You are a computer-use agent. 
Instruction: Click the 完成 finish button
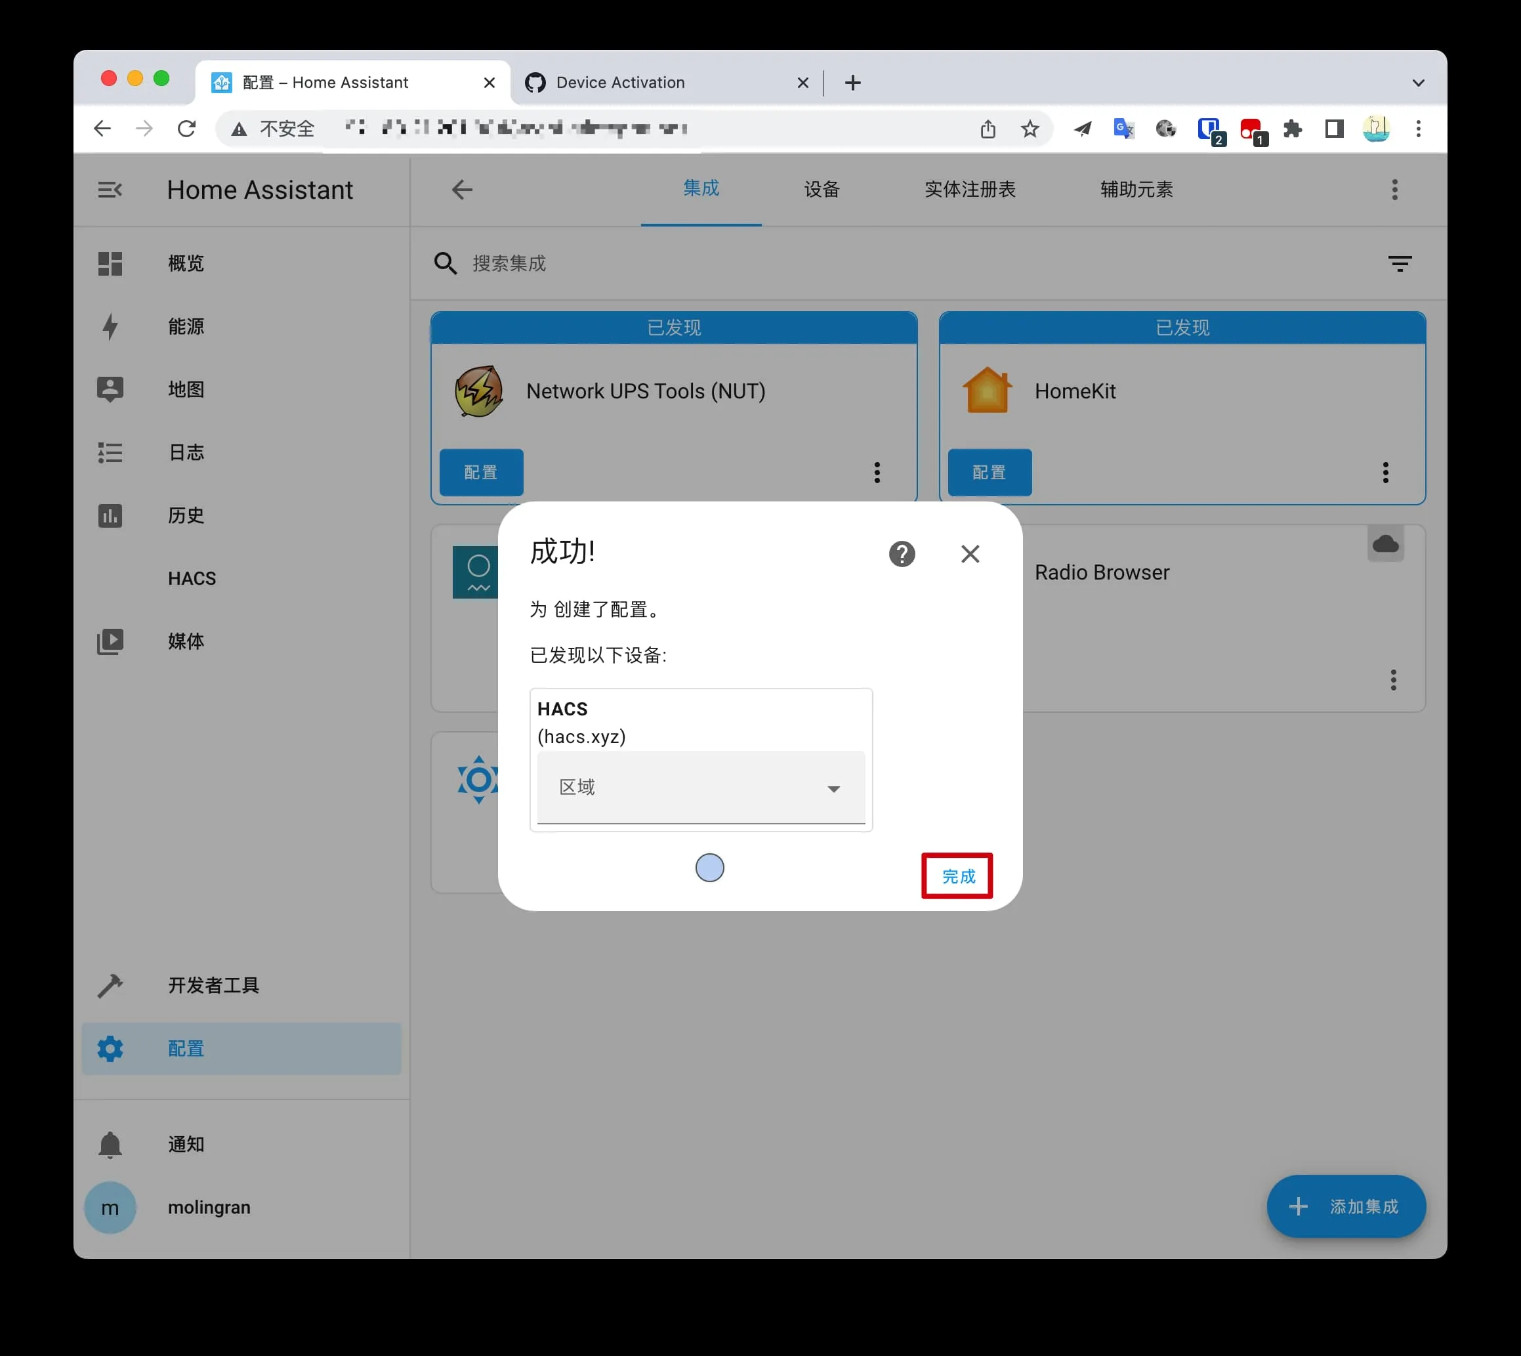[957, 876]
